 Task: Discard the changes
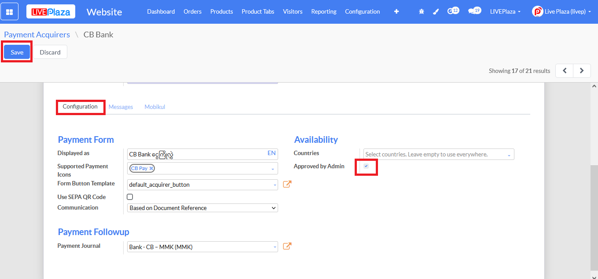click(50, 52)
